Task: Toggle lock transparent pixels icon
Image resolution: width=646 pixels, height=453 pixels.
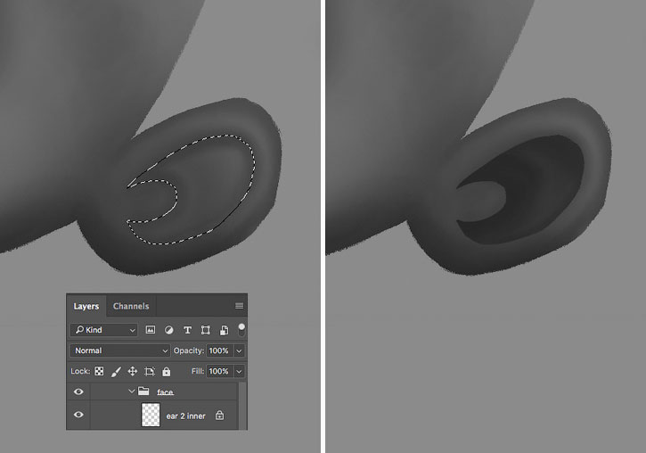Action: point(99,371)
